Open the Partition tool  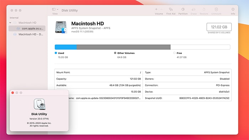click(x=183, y=9)
